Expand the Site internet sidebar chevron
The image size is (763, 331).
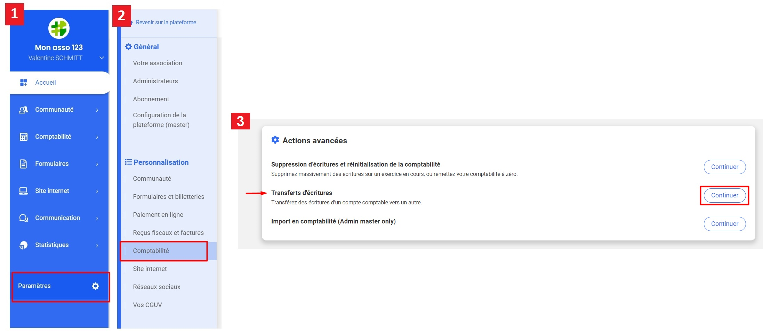point(97,191)
